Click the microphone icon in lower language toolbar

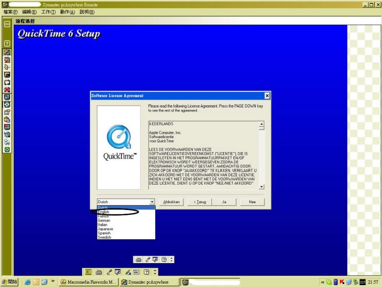click(109, 272)
